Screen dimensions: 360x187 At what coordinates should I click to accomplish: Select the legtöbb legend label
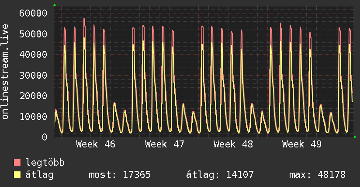45,163
